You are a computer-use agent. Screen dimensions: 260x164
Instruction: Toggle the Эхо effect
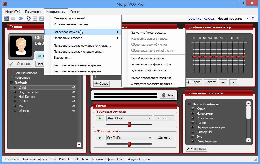point(193,136)
